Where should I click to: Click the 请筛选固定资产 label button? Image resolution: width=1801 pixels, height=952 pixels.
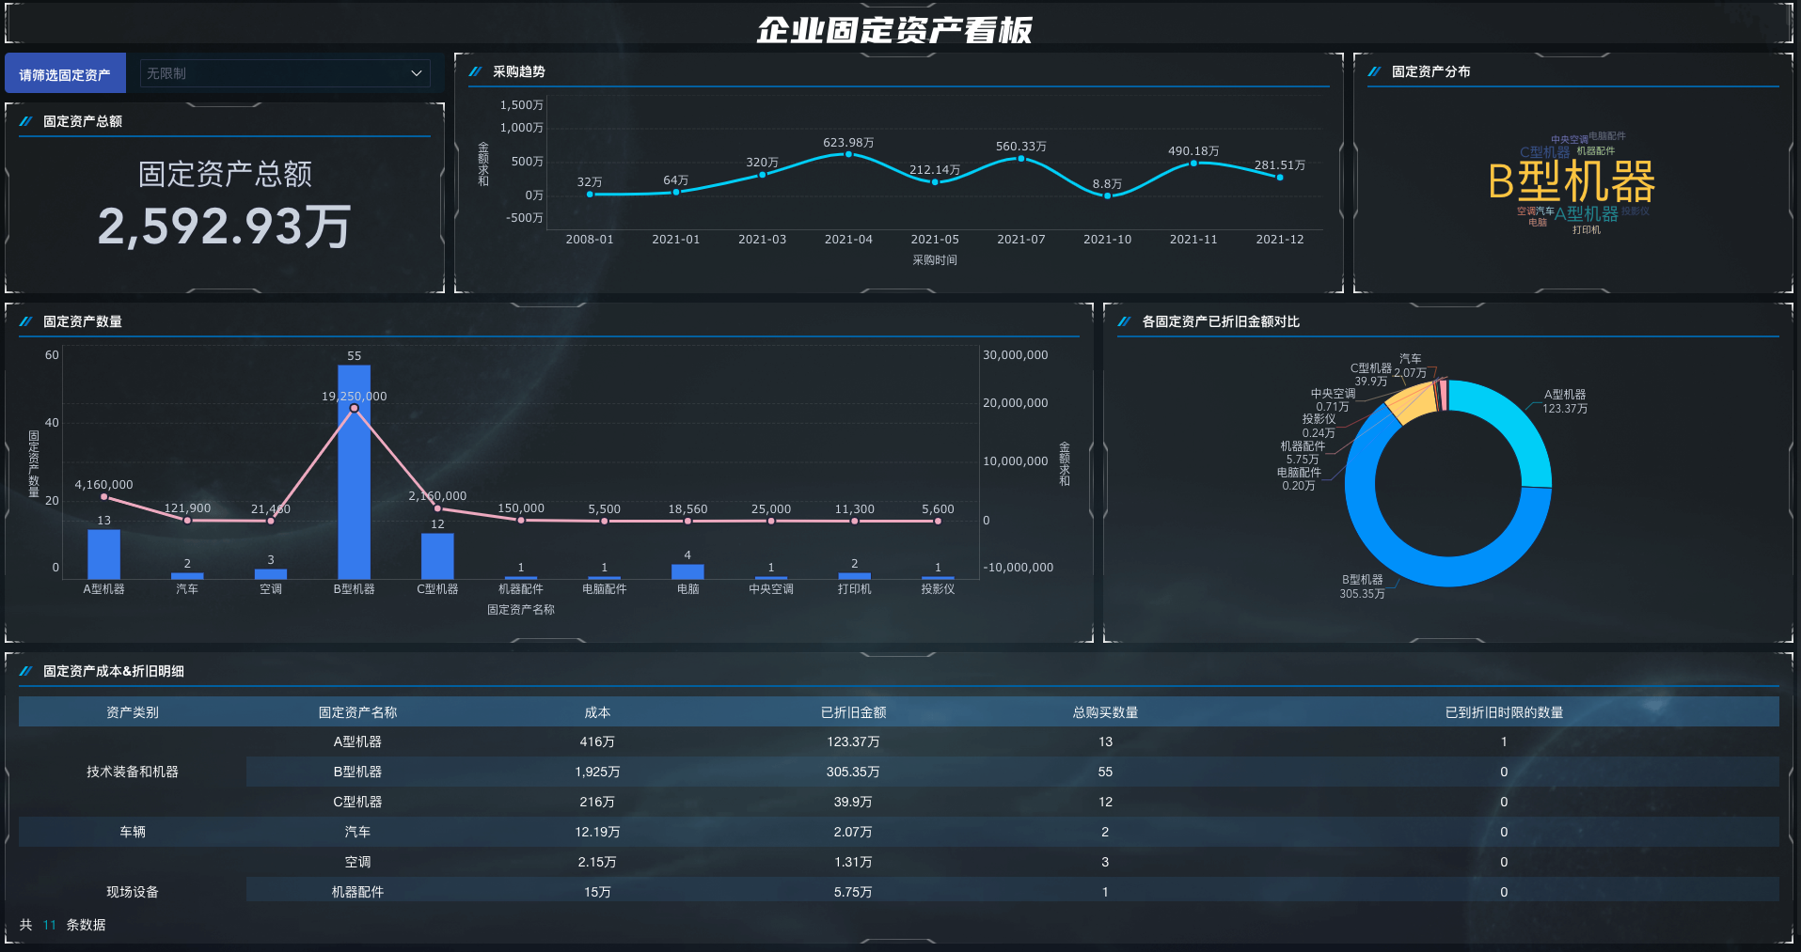[65, 74]
